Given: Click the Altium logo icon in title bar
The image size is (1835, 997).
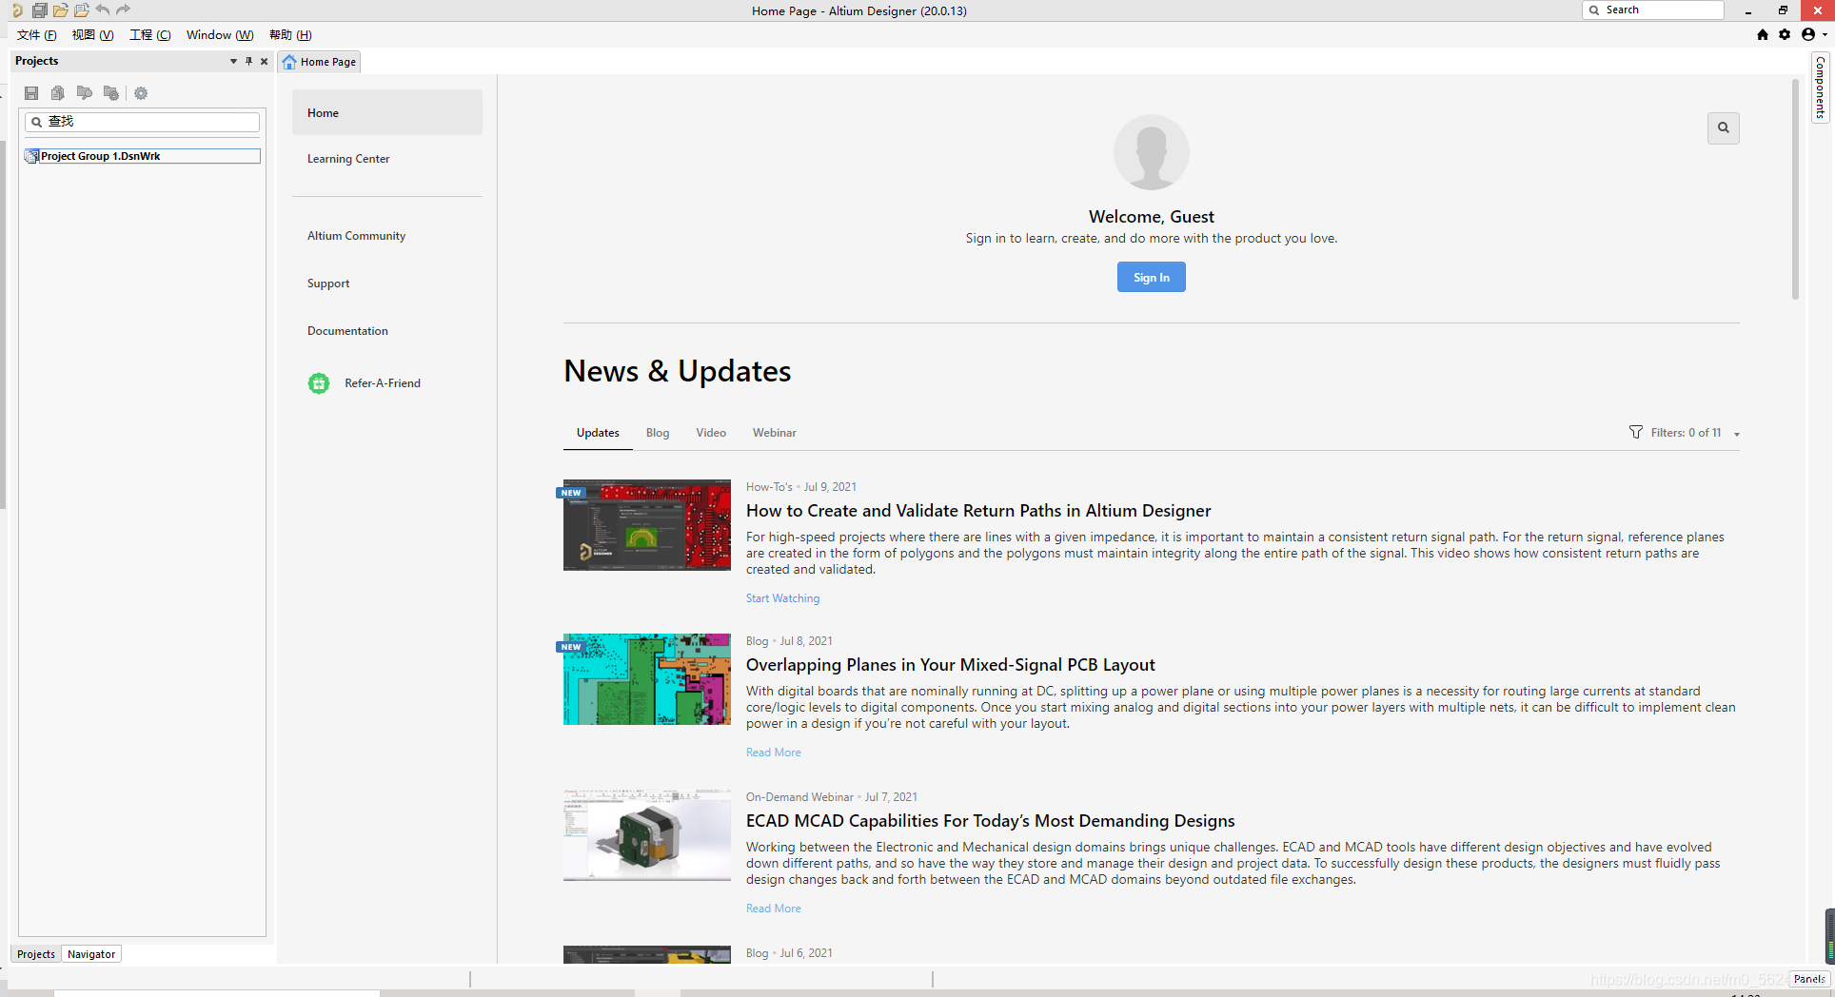Looking at the screenshot, I should [x=16, y=10].
